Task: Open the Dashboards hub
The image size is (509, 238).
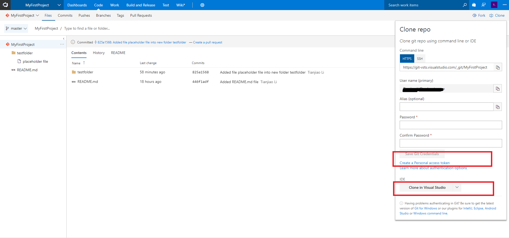Action: [x=77, y=5]
